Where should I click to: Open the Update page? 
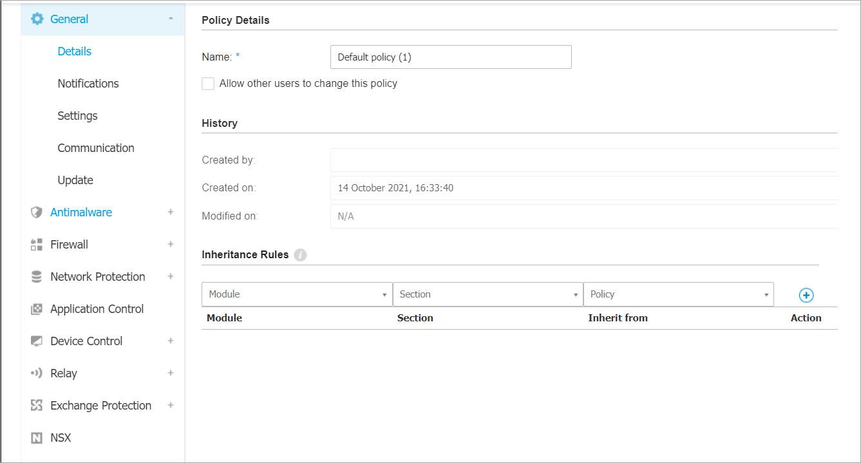(x=75, y=180)
